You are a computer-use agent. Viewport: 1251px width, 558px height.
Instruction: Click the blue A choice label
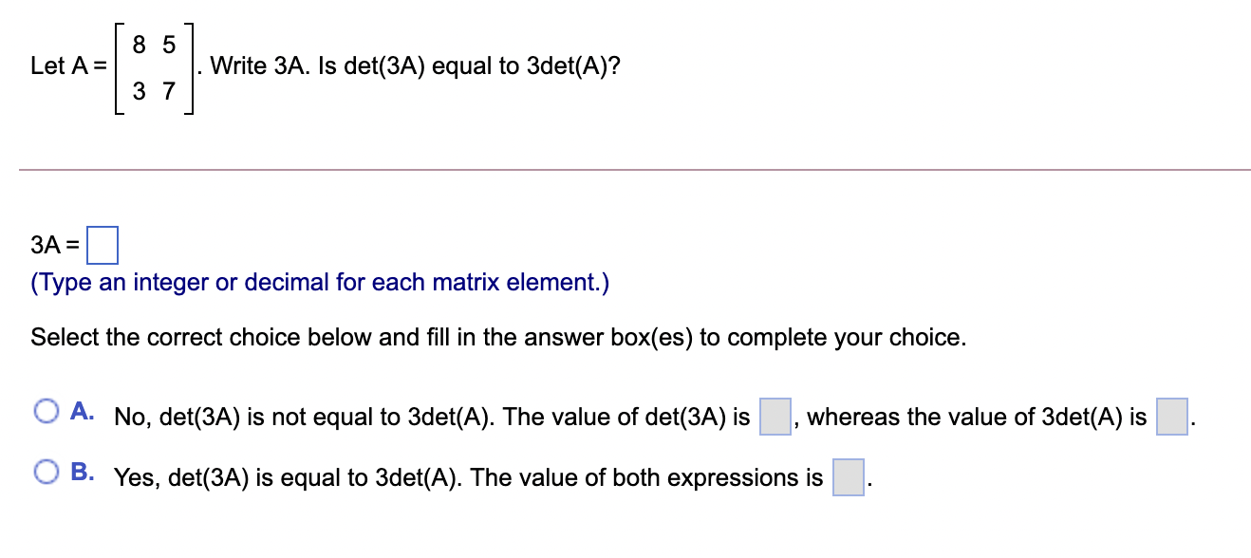83,411
